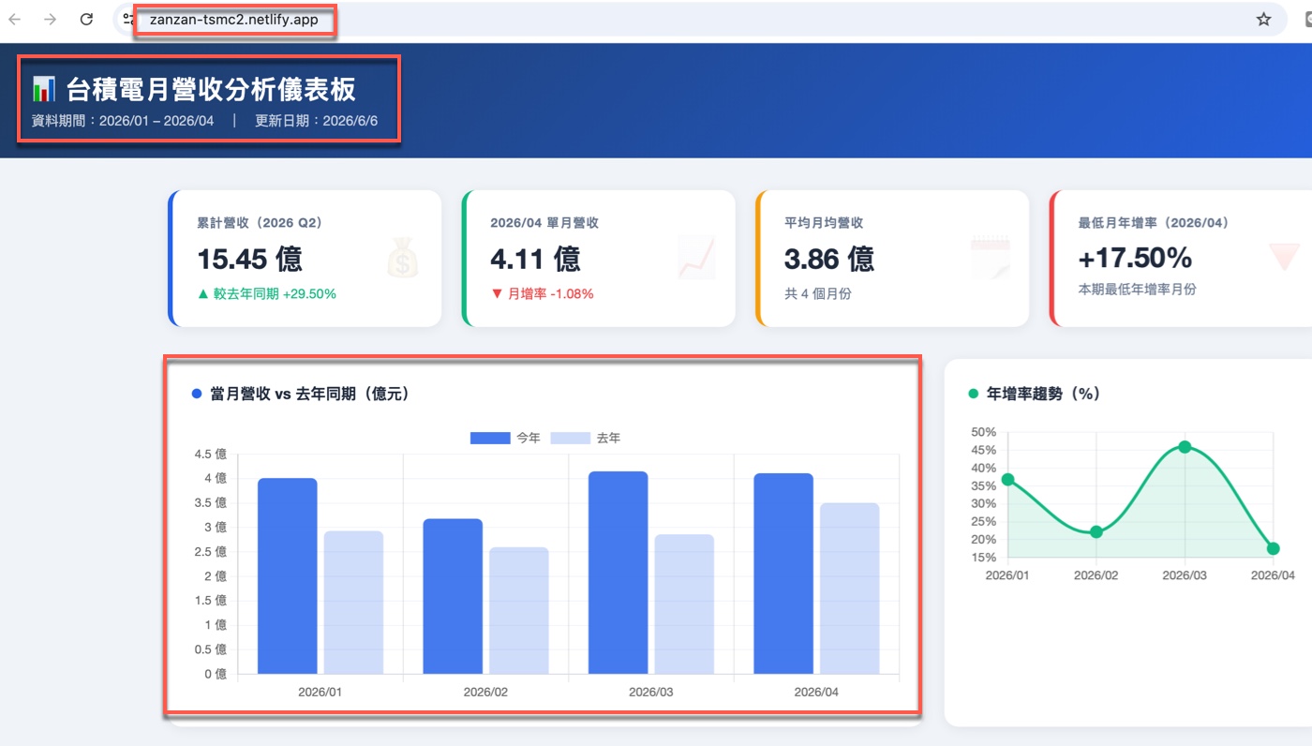Click the 2026/04 data point on 年增率 line
Screen dimensions: 1312x746
click(1274, 548)
